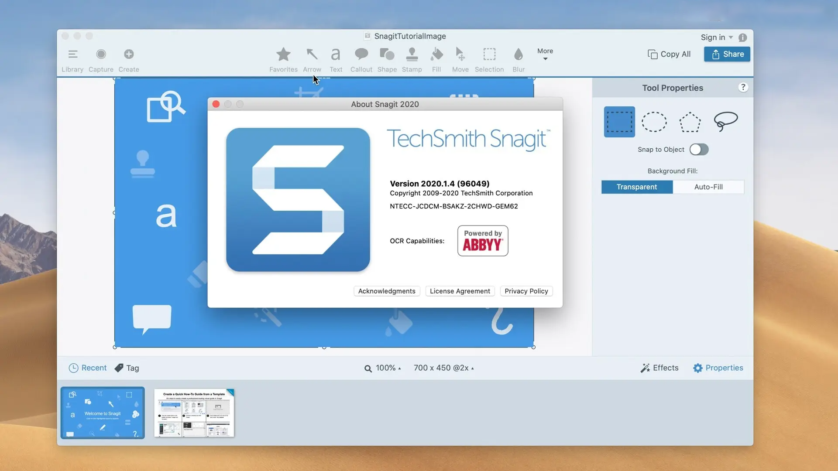Select the Move tool

click(460, 60)
